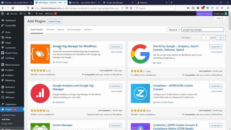Viewport: 231px width, 130px height.
Task: Open the Firefox hamburger menu
Action: [228, 8]
